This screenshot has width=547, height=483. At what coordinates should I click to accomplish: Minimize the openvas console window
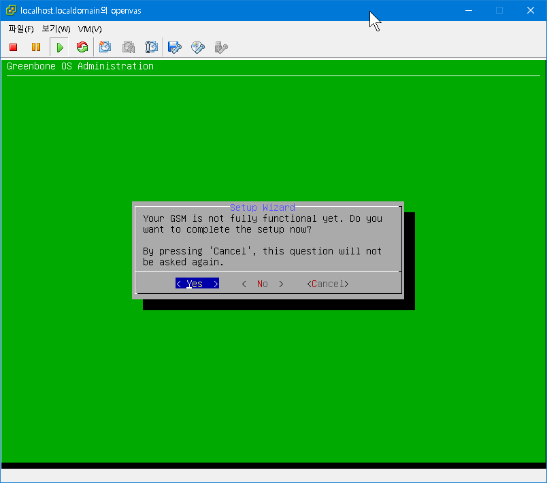coord(469,10)
